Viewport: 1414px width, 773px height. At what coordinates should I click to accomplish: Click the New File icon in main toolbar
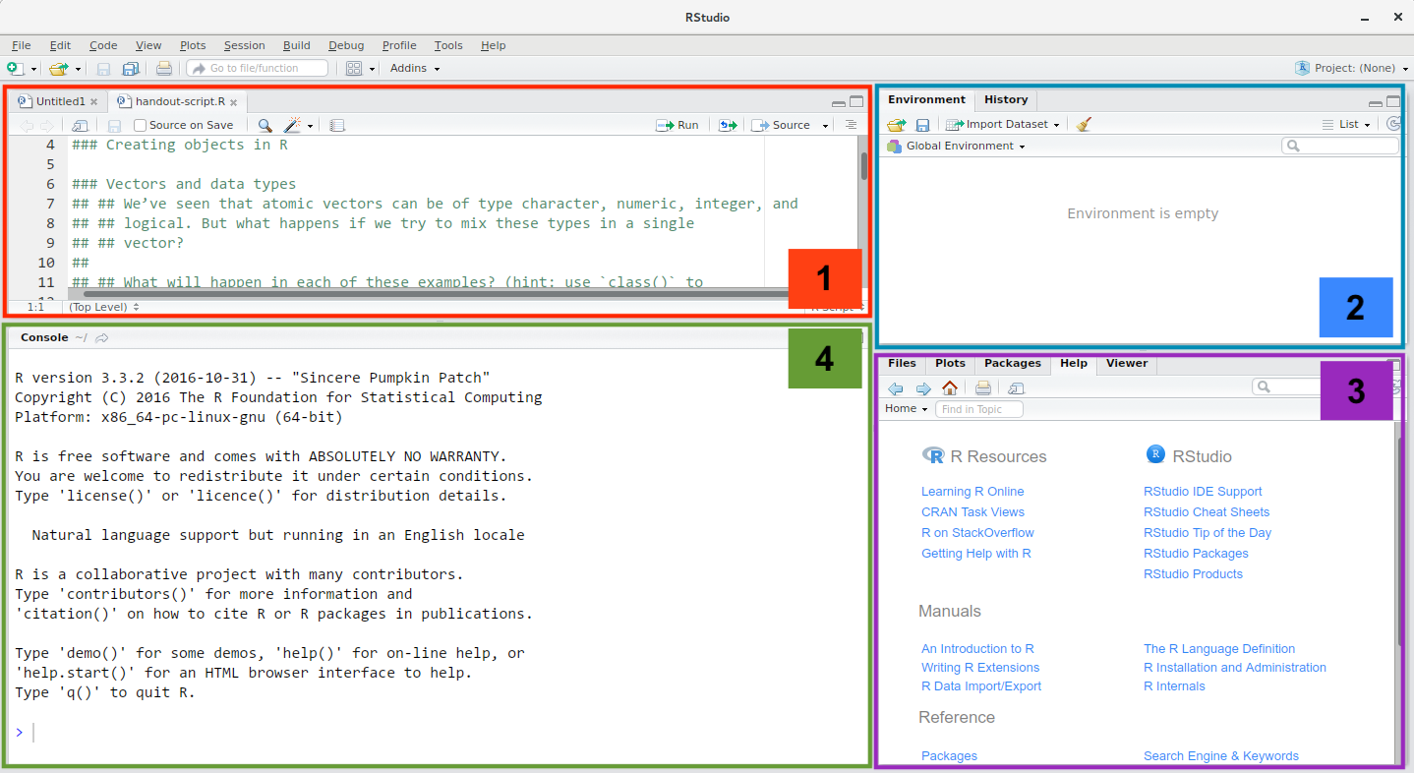point(15,68)
